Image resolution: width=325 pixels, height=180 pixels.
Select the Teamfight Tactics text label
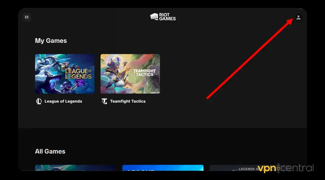tap(128, 101)
